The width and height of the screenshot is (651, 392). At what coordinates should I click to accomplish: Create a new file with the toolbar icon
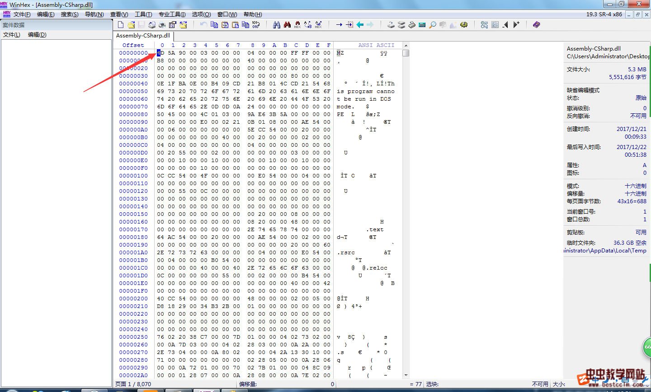pyautogui.click(x=121, y=25)
